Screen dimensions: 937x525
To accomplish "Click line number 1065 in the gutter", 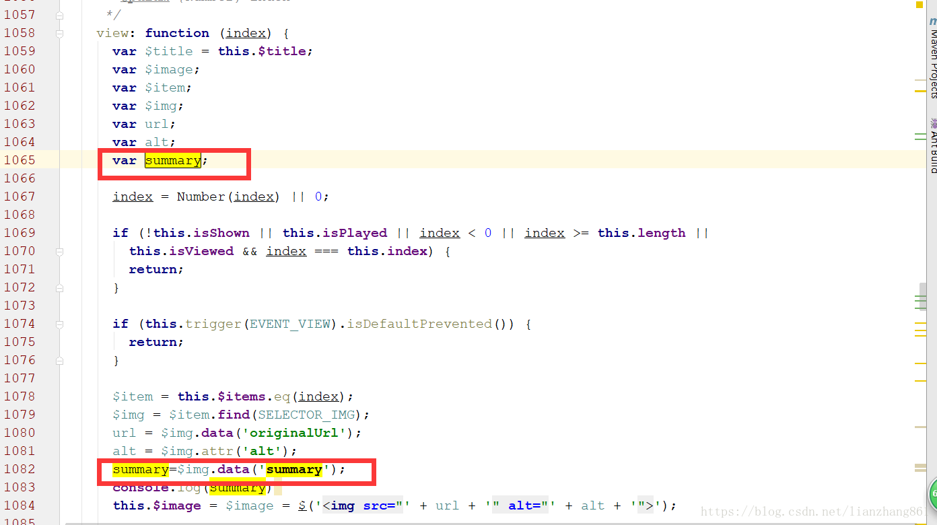I will pyautogui.click(x=20, y=160).
